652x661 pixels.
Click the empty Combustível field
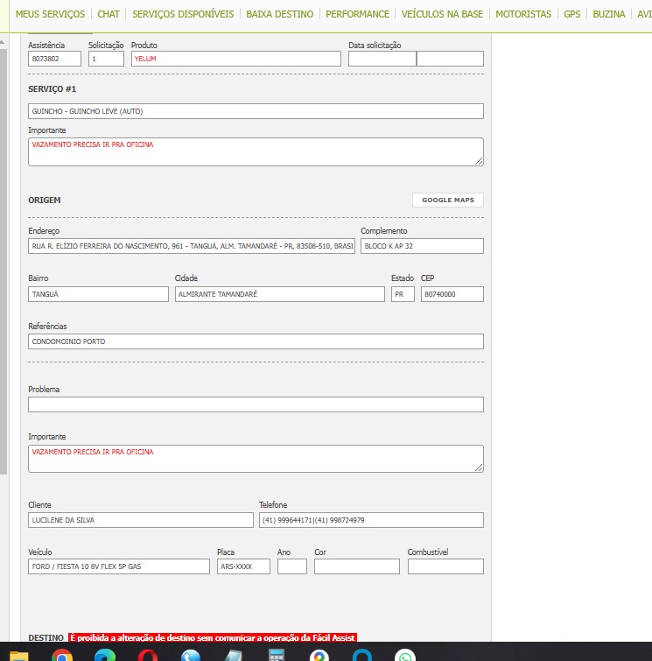tap(445, 566)
